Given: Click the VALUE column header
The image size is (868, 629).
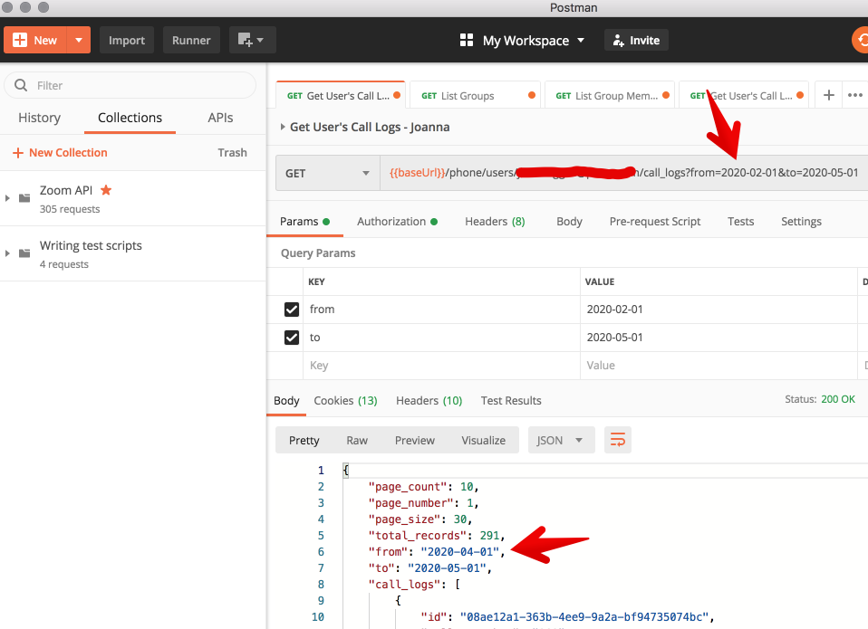Looking at the screenshot, I should (600, 281).
